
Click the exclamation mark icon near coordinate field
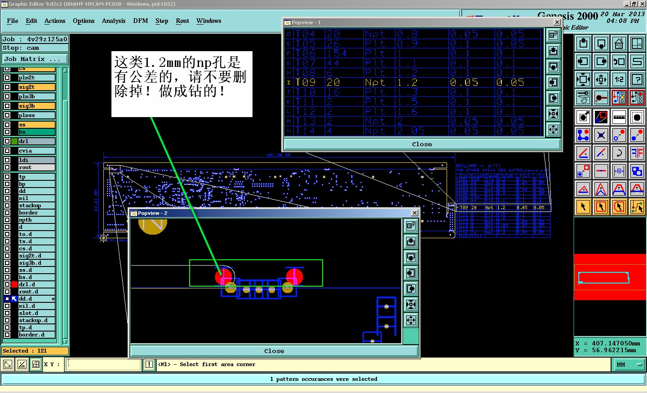[x=149, y=365]
